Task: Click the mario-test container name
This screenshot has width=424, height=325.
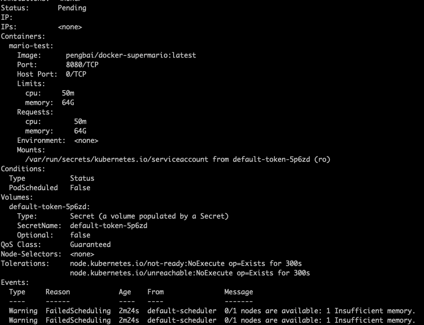Action: 31,46
